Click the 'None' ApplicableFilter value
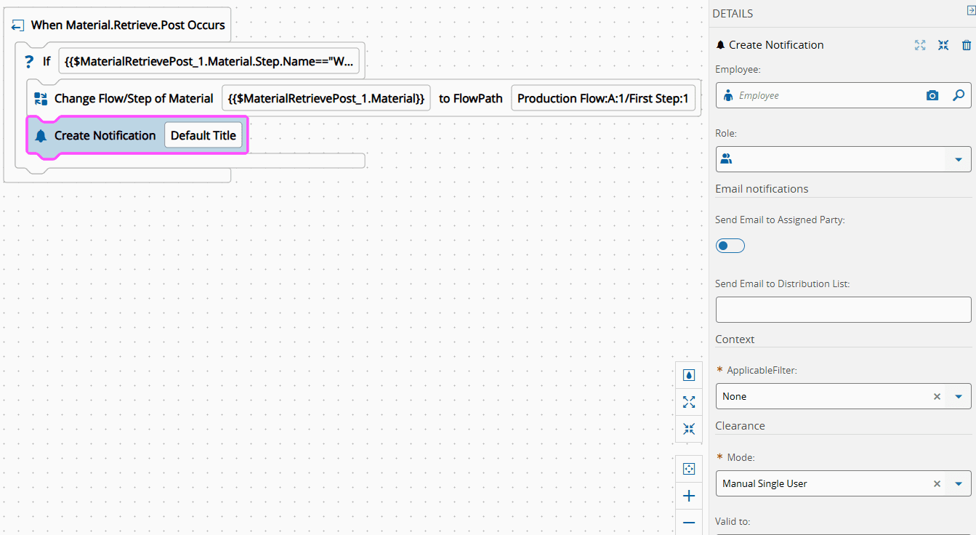The image size is (976, 535). (734, 397)
